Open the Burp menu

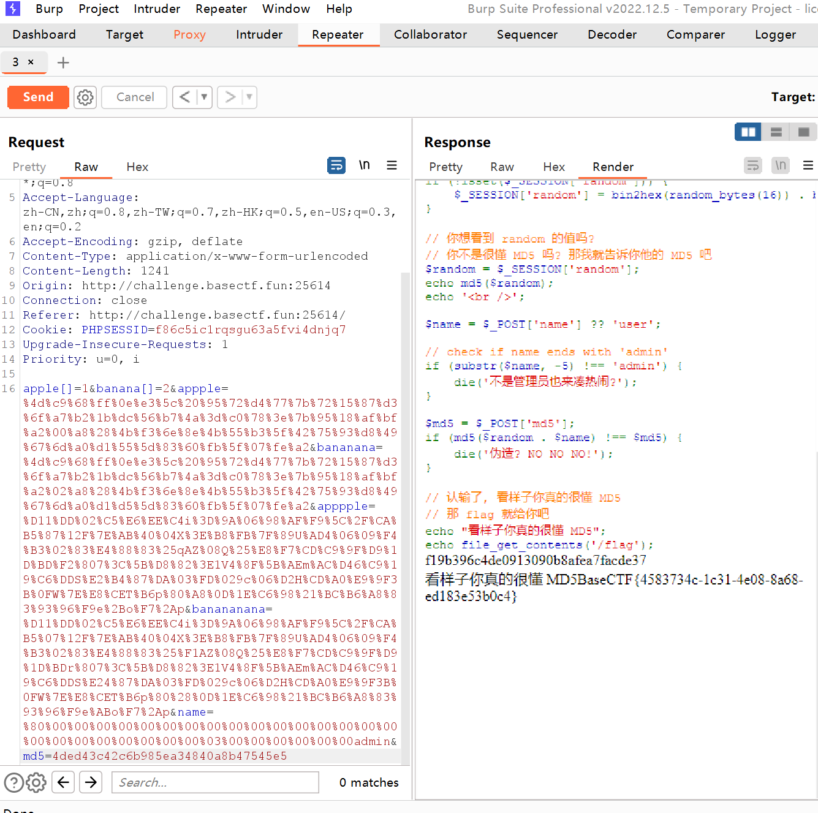(49, 9)
